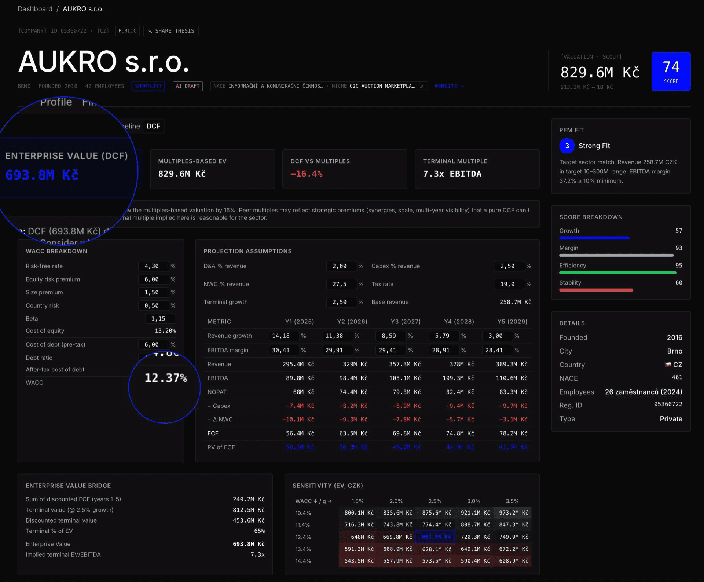Image resolution: width=704 pixels, height=582 pixels.
Task: Click the '774.4M Kč' sensitivity cell
Action: click(435, 525)
